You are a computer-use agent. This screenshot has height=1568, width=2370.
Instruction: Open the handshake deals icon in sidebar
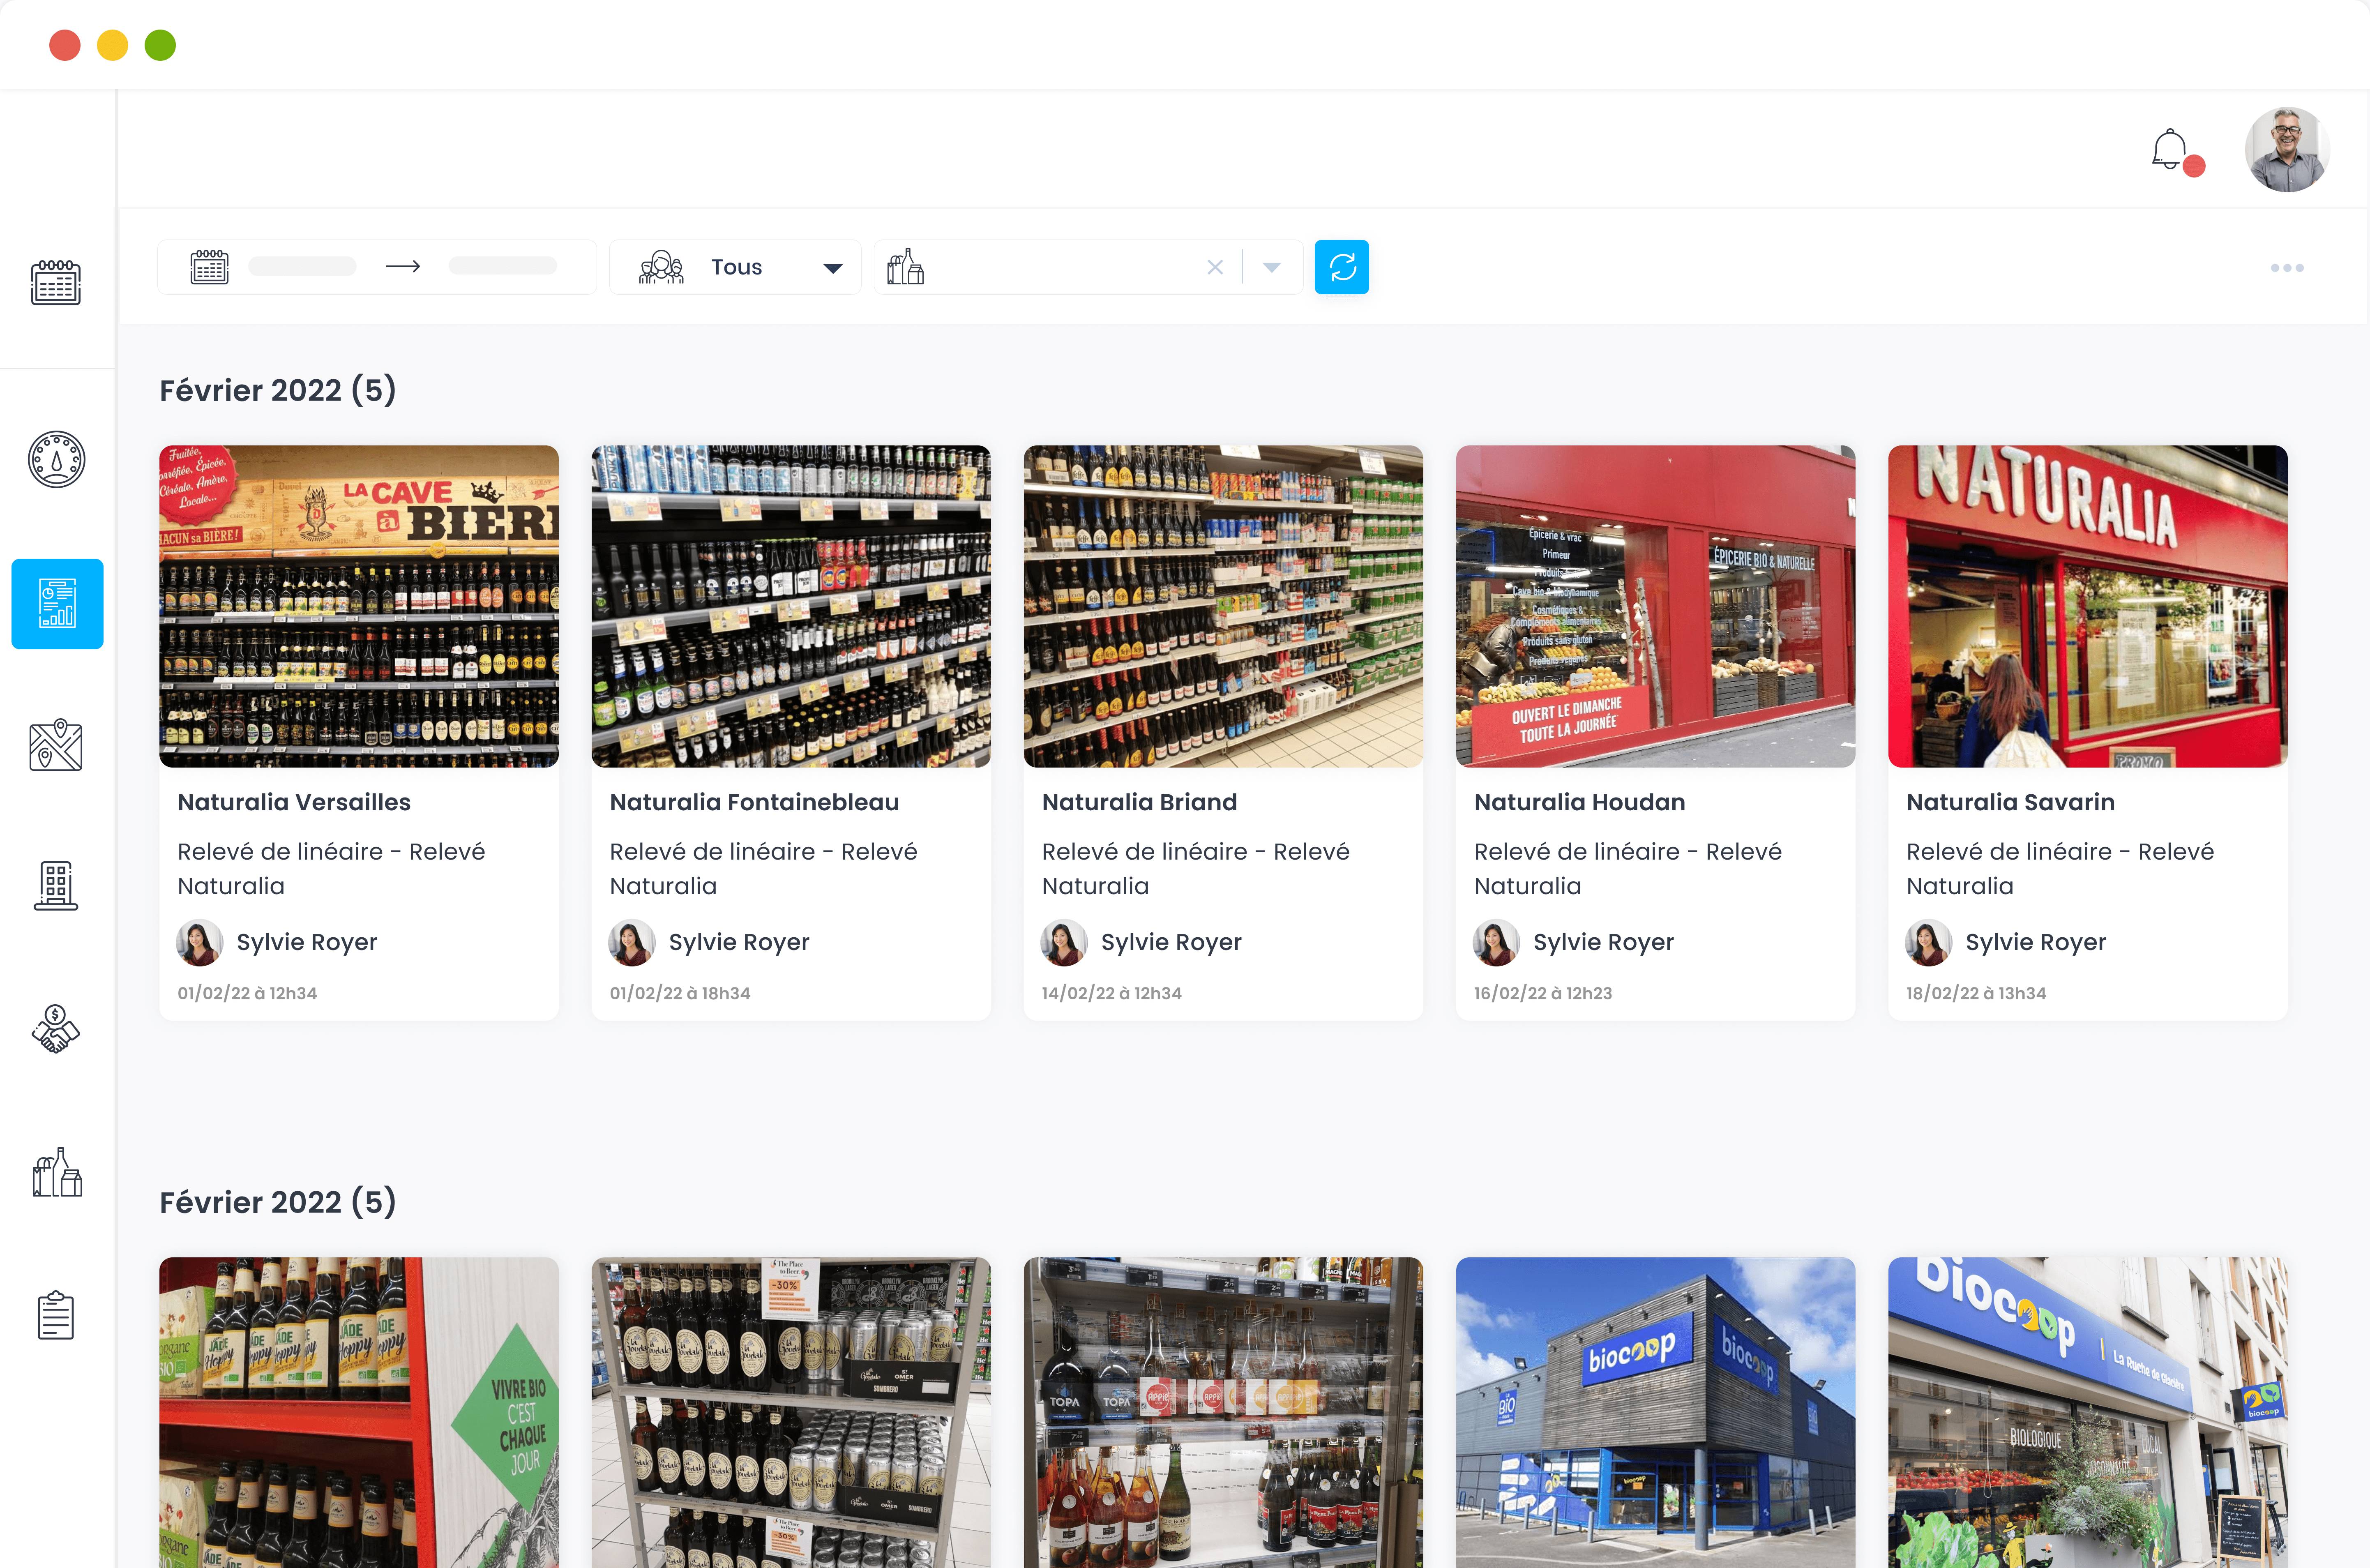(x=56, y=1029)
